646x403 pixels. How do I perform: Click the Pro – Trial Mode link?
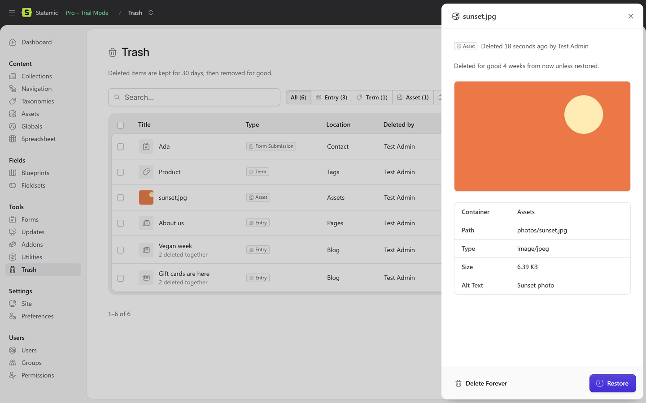87,13
